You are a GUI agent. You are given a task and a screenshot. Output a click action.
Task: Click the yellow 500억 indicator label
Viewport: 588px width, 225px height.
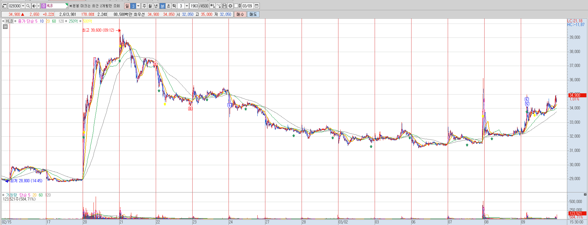click(87, 21)
